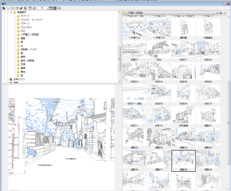The image size is (231, 191).
Task: Click the open folder toolbar icon
Action: click(x=21, y=8)
